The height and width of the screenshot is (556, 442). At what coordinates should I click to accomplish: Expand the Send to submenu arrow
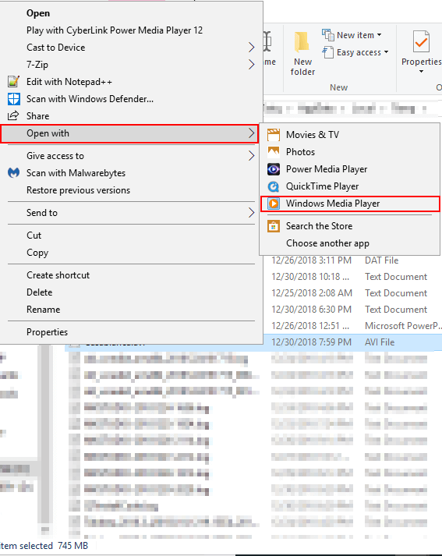[251, 213]
